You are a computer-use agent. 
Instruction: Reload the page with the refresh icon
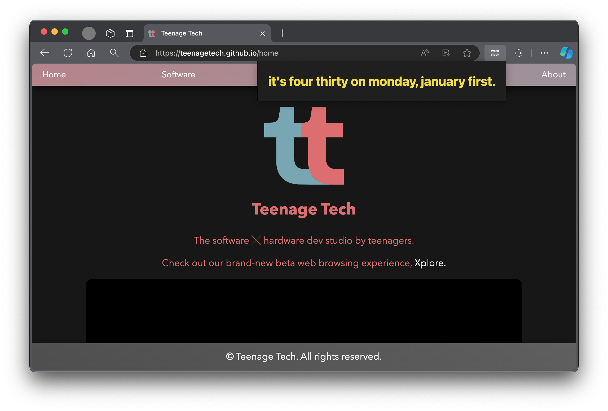pyautogui.click(x=68, y=53)
